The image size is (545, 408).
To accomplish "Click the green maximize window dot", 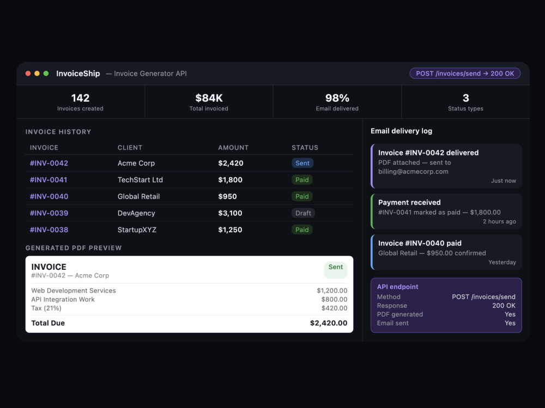I will (x=46, y=73).
